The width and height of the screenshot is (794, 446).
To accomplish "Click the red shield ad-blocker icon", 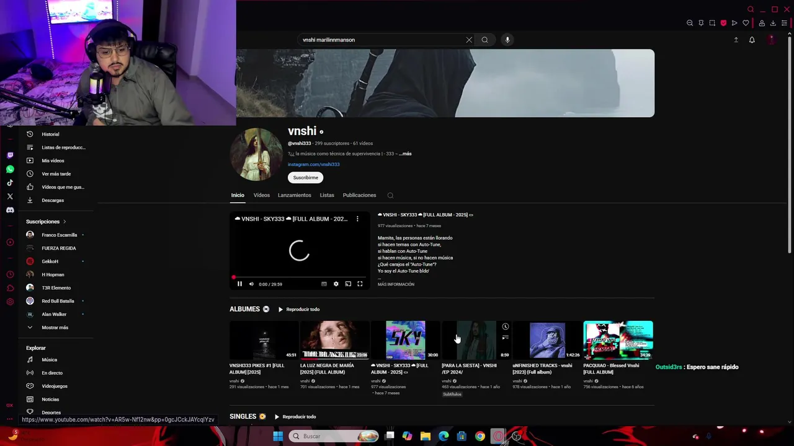I will pyautogui.click(x=723, y=23).
